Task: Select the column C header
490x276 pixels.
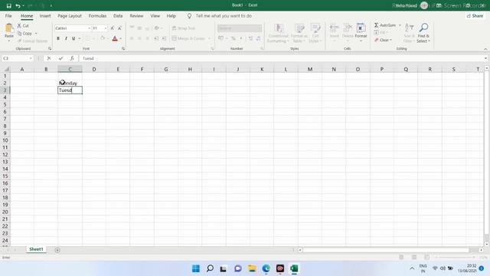Action: click(x=70, y=69)
